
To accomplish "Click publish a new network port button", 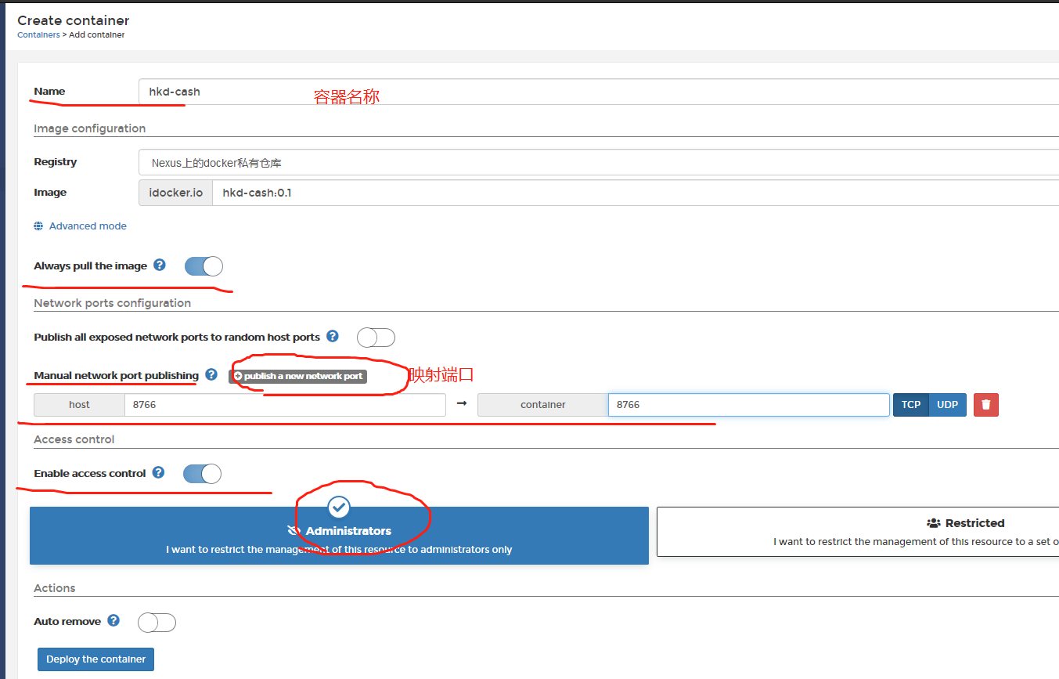I will pos(297,376).
